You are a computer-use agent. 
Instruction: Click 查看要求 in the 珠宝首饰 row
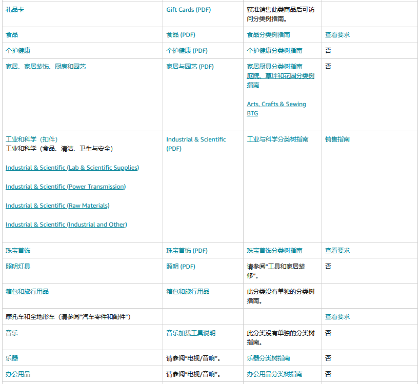pos(337,251)
